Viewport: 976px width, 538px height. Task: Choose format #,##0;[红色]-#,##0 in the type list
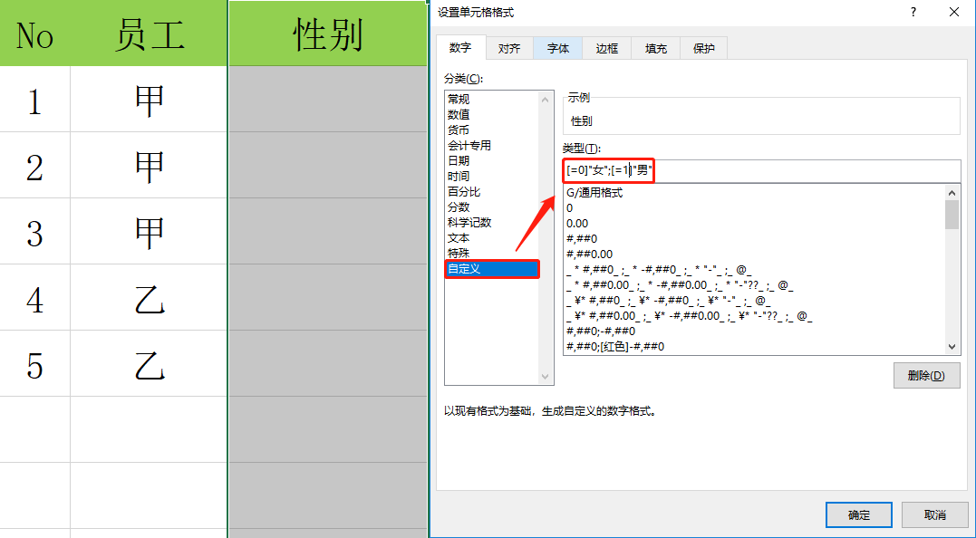753,346
